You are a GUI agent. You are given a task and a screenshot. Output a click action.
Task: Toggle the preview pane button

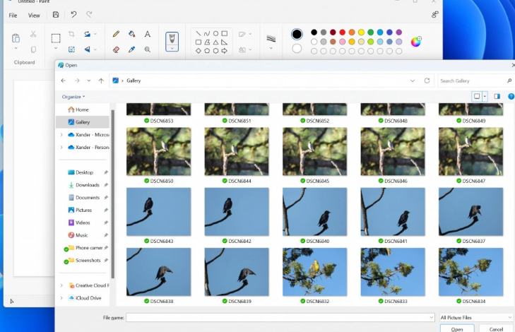497,96
